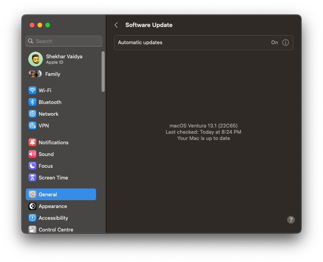Click the Screen Time hourglass icon
Image resolution: width=323 pixels, height=262 pixels.
pyautogui.click(x=32, y=178)
